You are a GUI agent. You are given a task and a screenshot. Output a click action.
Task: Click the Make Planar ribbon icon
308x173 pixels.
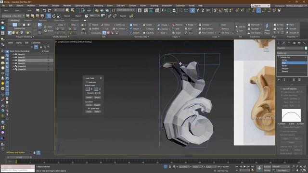point(267,28)
